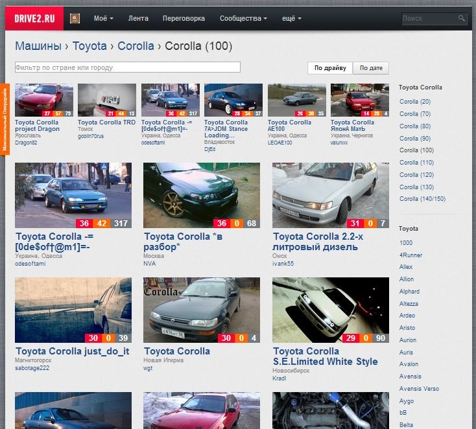Screen dimensions: 476x429
Task: Open the Alphard model link
Action: pos(409,291)
